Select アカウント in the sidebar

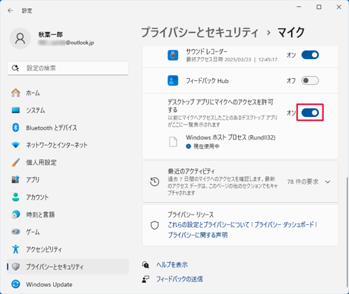[68, 197]
